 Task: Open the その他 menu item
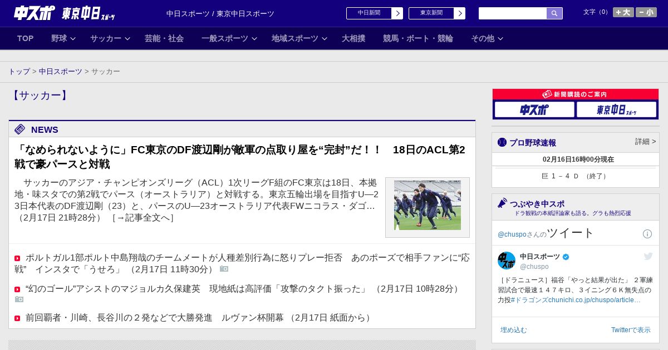tap(483, 38)
